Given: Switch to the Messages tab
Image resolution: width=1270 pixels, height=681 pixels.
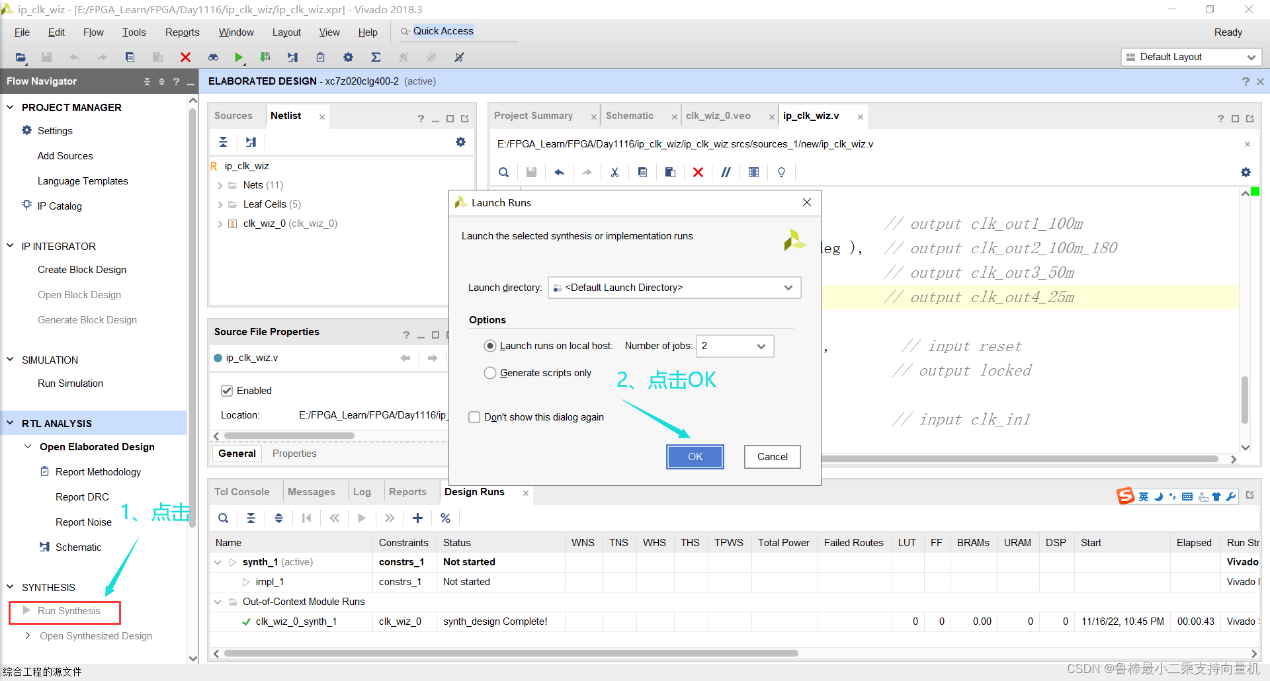Looking at the screenshot, I should (x=312, y=492).
